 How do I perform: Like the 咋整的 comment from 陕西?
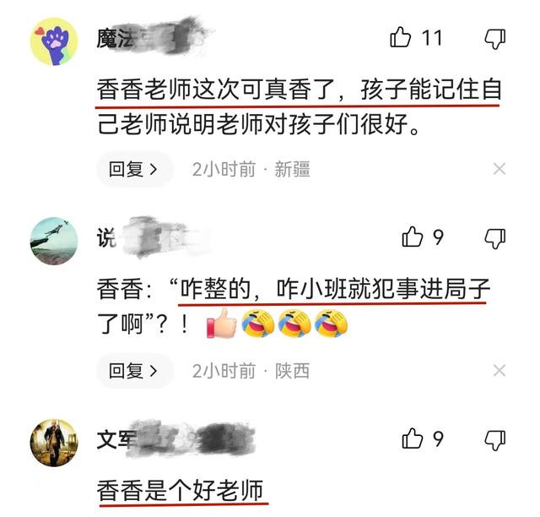tap(413, 237)
